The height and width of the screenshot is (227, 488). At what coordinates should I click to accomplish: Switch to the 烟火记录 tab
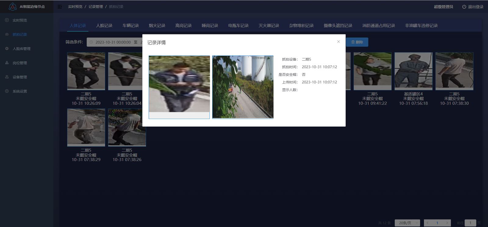[157, 26]
